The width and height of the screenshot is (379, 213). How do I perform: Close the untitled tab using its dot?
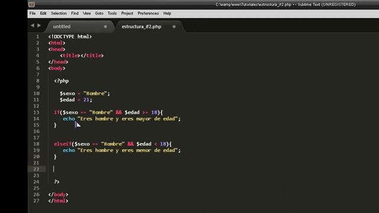click(x=105, y=27)
